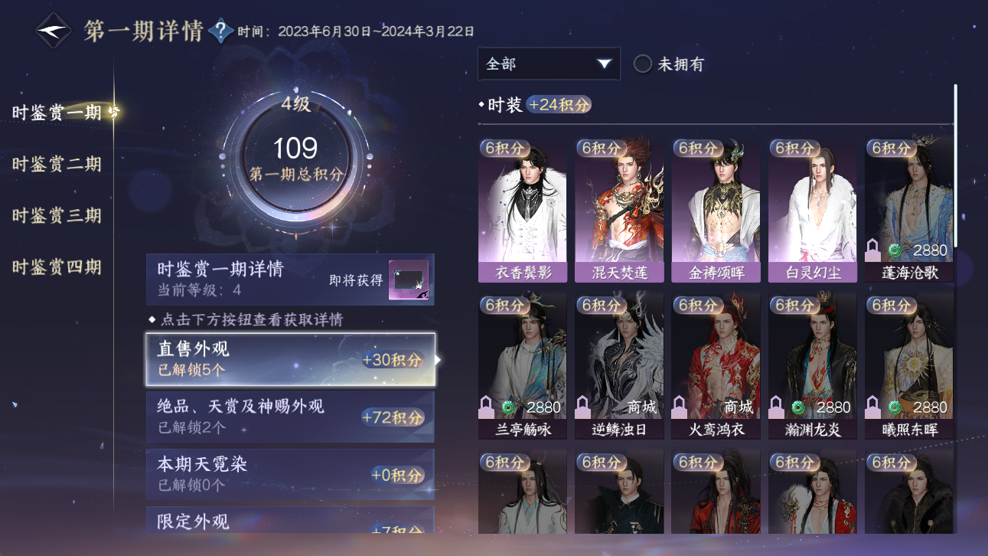Open the 全部 filter dropdown

coord(549,64)
